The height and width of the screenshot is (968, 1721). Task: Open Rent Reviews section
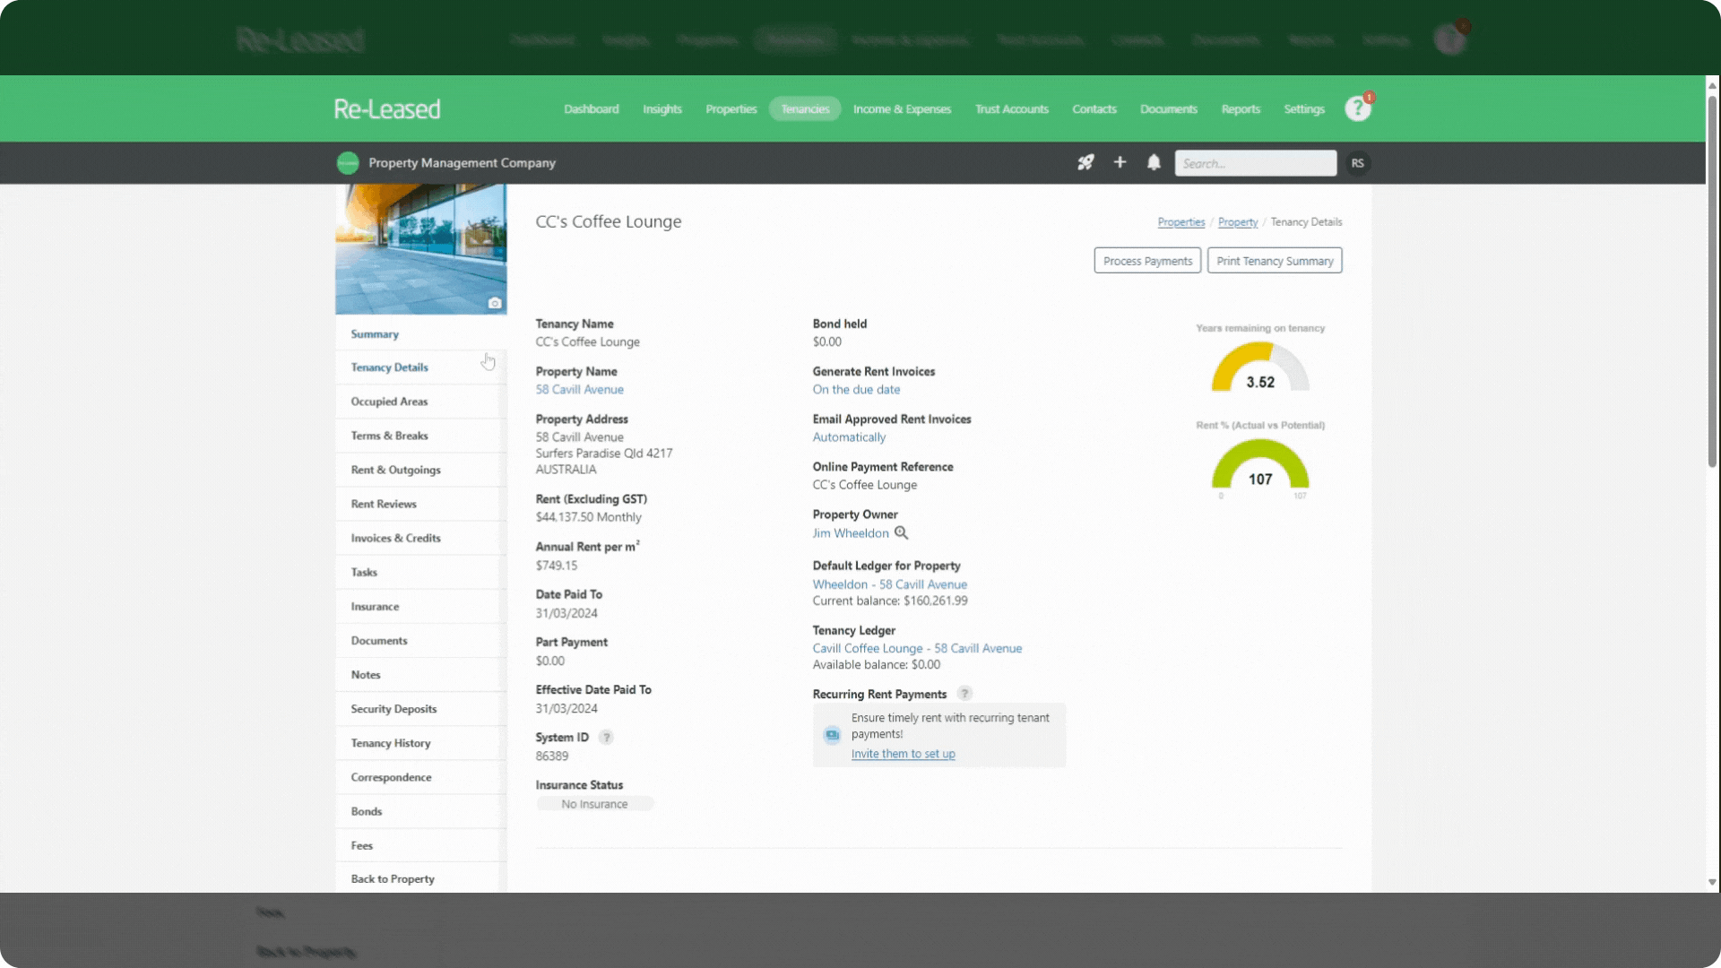(420, 504)
